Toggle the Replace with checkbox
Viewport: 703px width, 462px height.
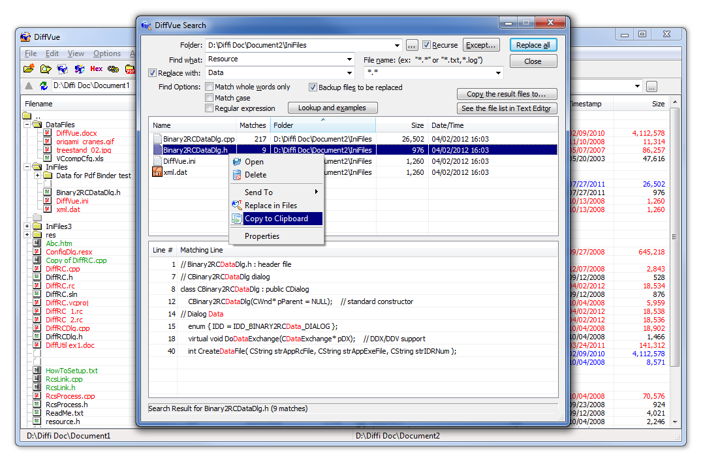(153, 72)
